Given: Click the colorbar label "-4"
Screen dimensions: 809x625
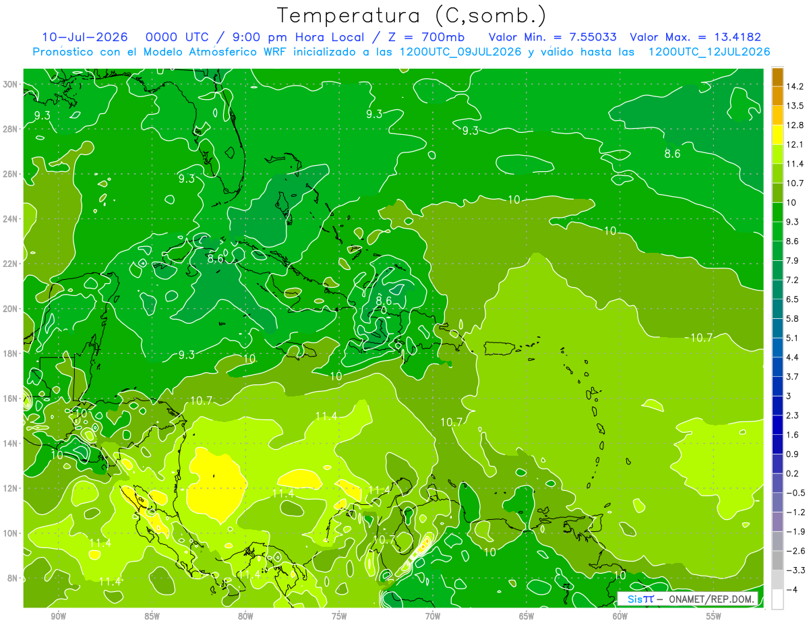Looking at the screenshot, I should point(792,589).
